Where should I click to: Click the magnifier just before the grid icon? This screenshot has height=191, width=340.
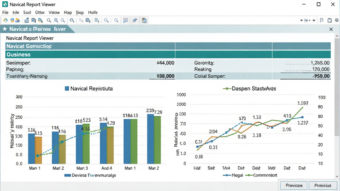pos(116,20)
